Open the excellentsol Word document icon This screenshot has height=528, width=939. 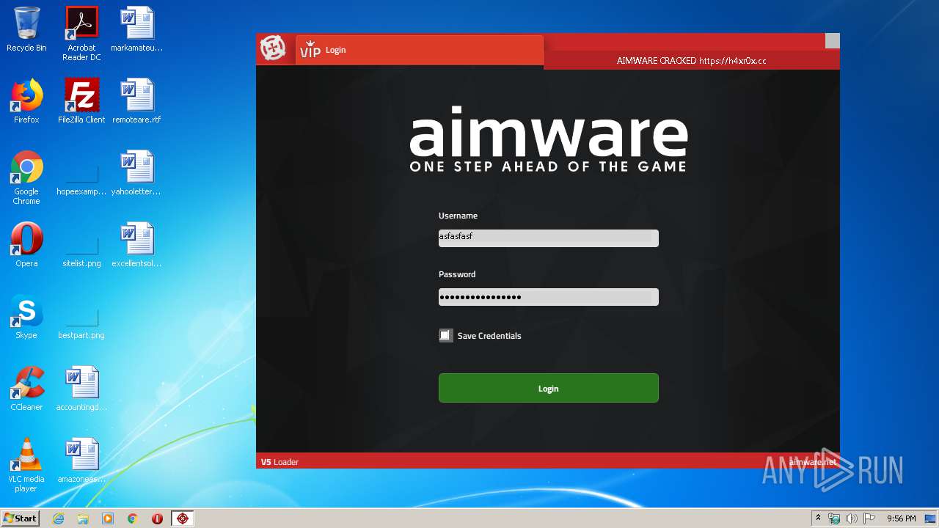point(137,245)
